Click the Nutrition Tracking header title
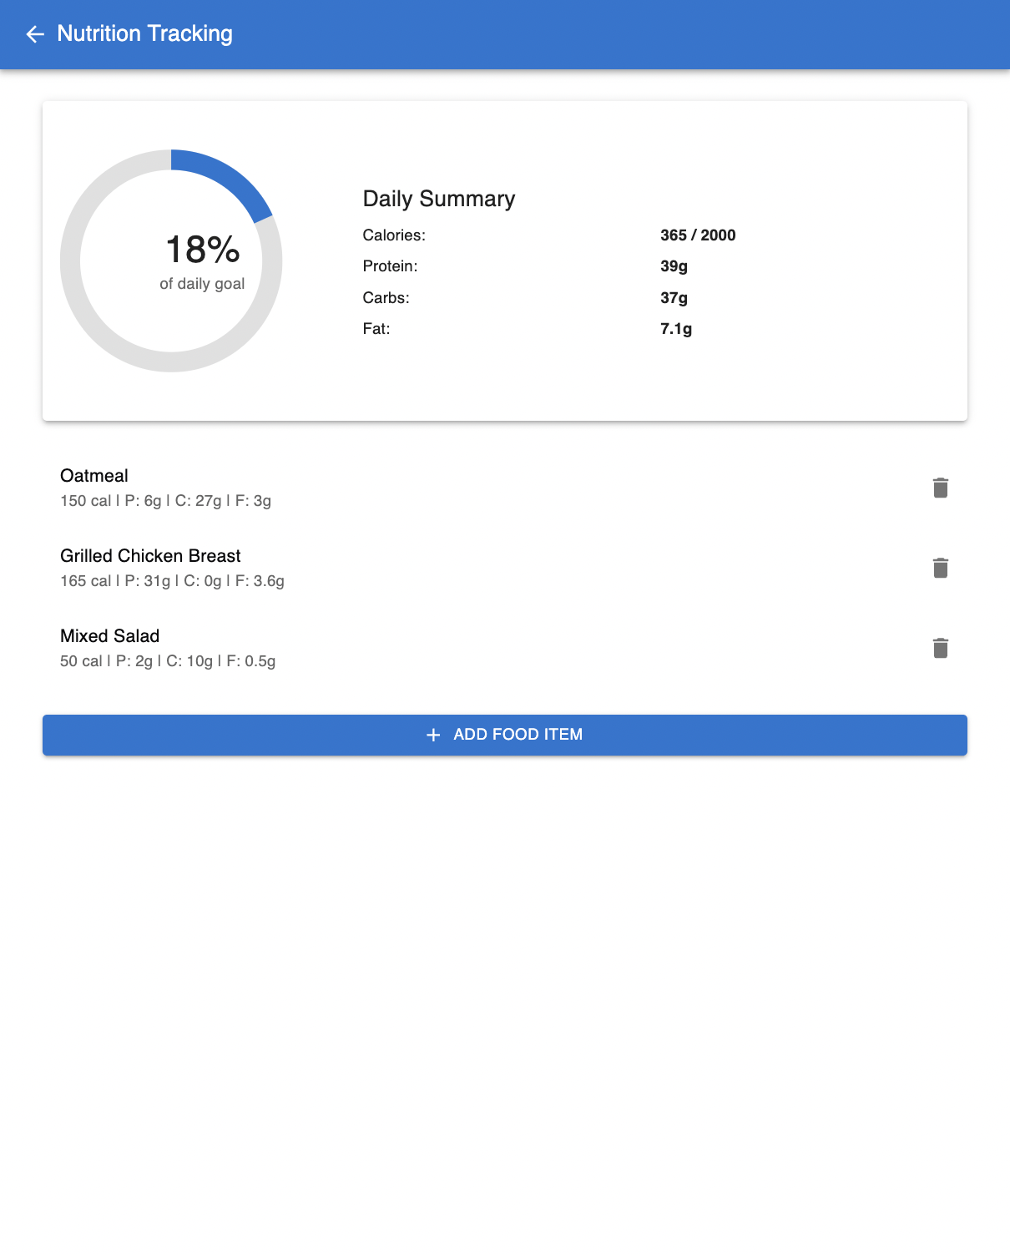1010x1254 pixels. coord(144,34)
